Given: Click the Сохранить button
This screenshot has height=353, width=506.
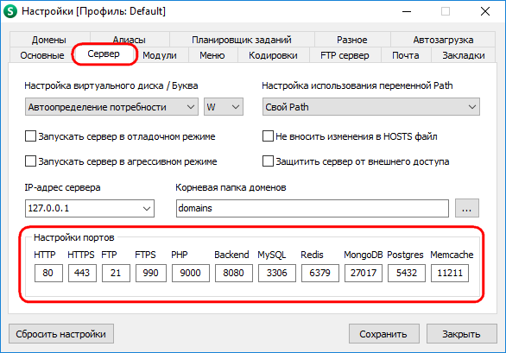Looking at the screenshot, I should pos(383,334).
